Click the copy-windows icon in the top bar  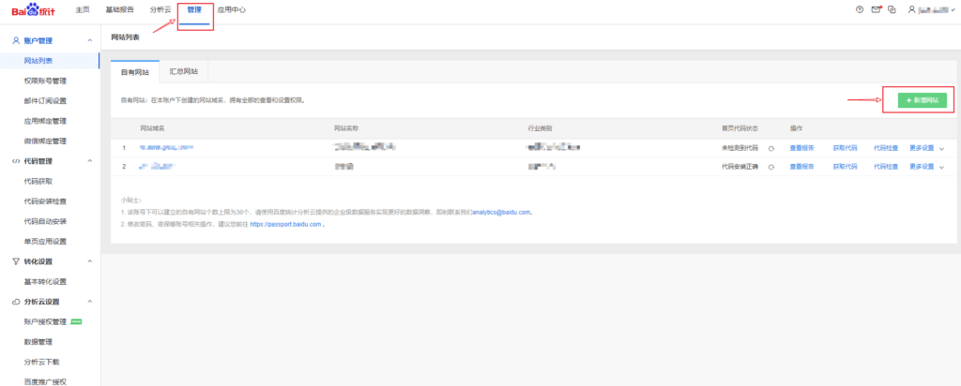(x=892, y=9)
